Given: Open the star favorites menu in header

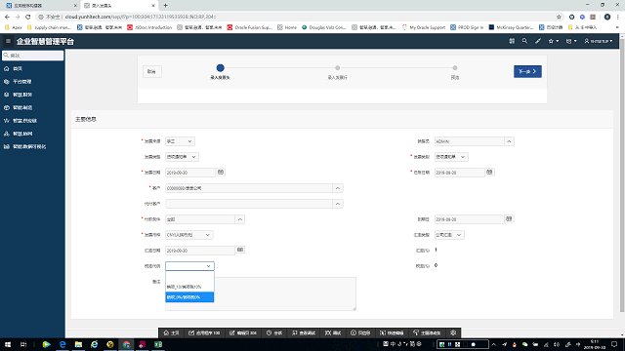Looking at the screenshot, I should (x=553, y=41).
